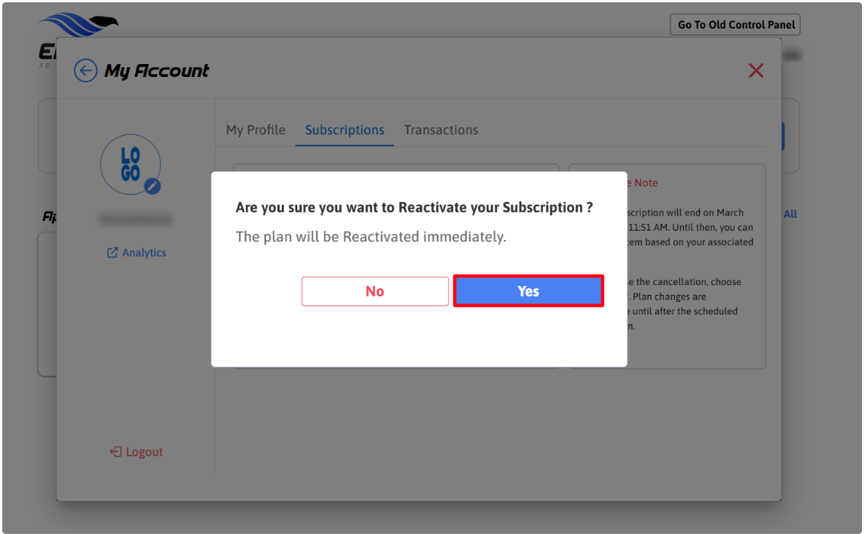Image resolution: width=865 pixels, height=534 pixels.
Task: Select the circular LOGO avatar image
Action: pyautogui.click(x=130, y=164)
